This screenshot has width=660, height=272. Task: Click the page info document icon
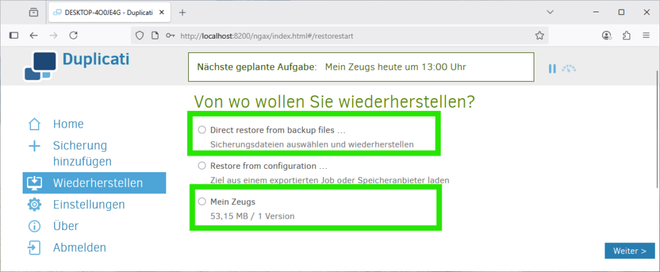click(155, 36)
